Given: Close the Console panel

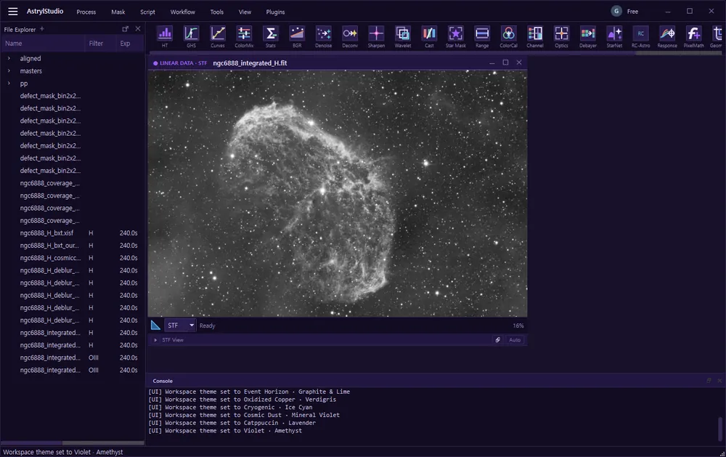Looking at the screenshot, I should click(x=719, y=381).
